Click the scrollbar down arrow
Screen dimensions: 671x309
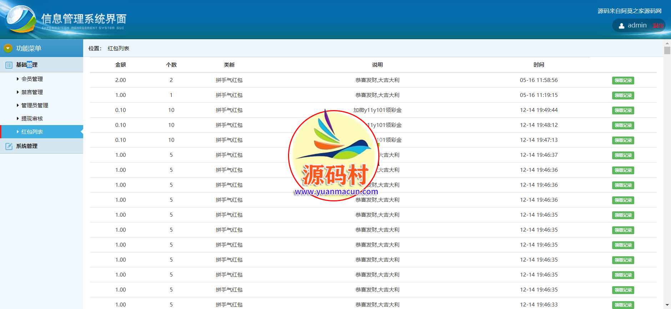(x=667, y=305)
